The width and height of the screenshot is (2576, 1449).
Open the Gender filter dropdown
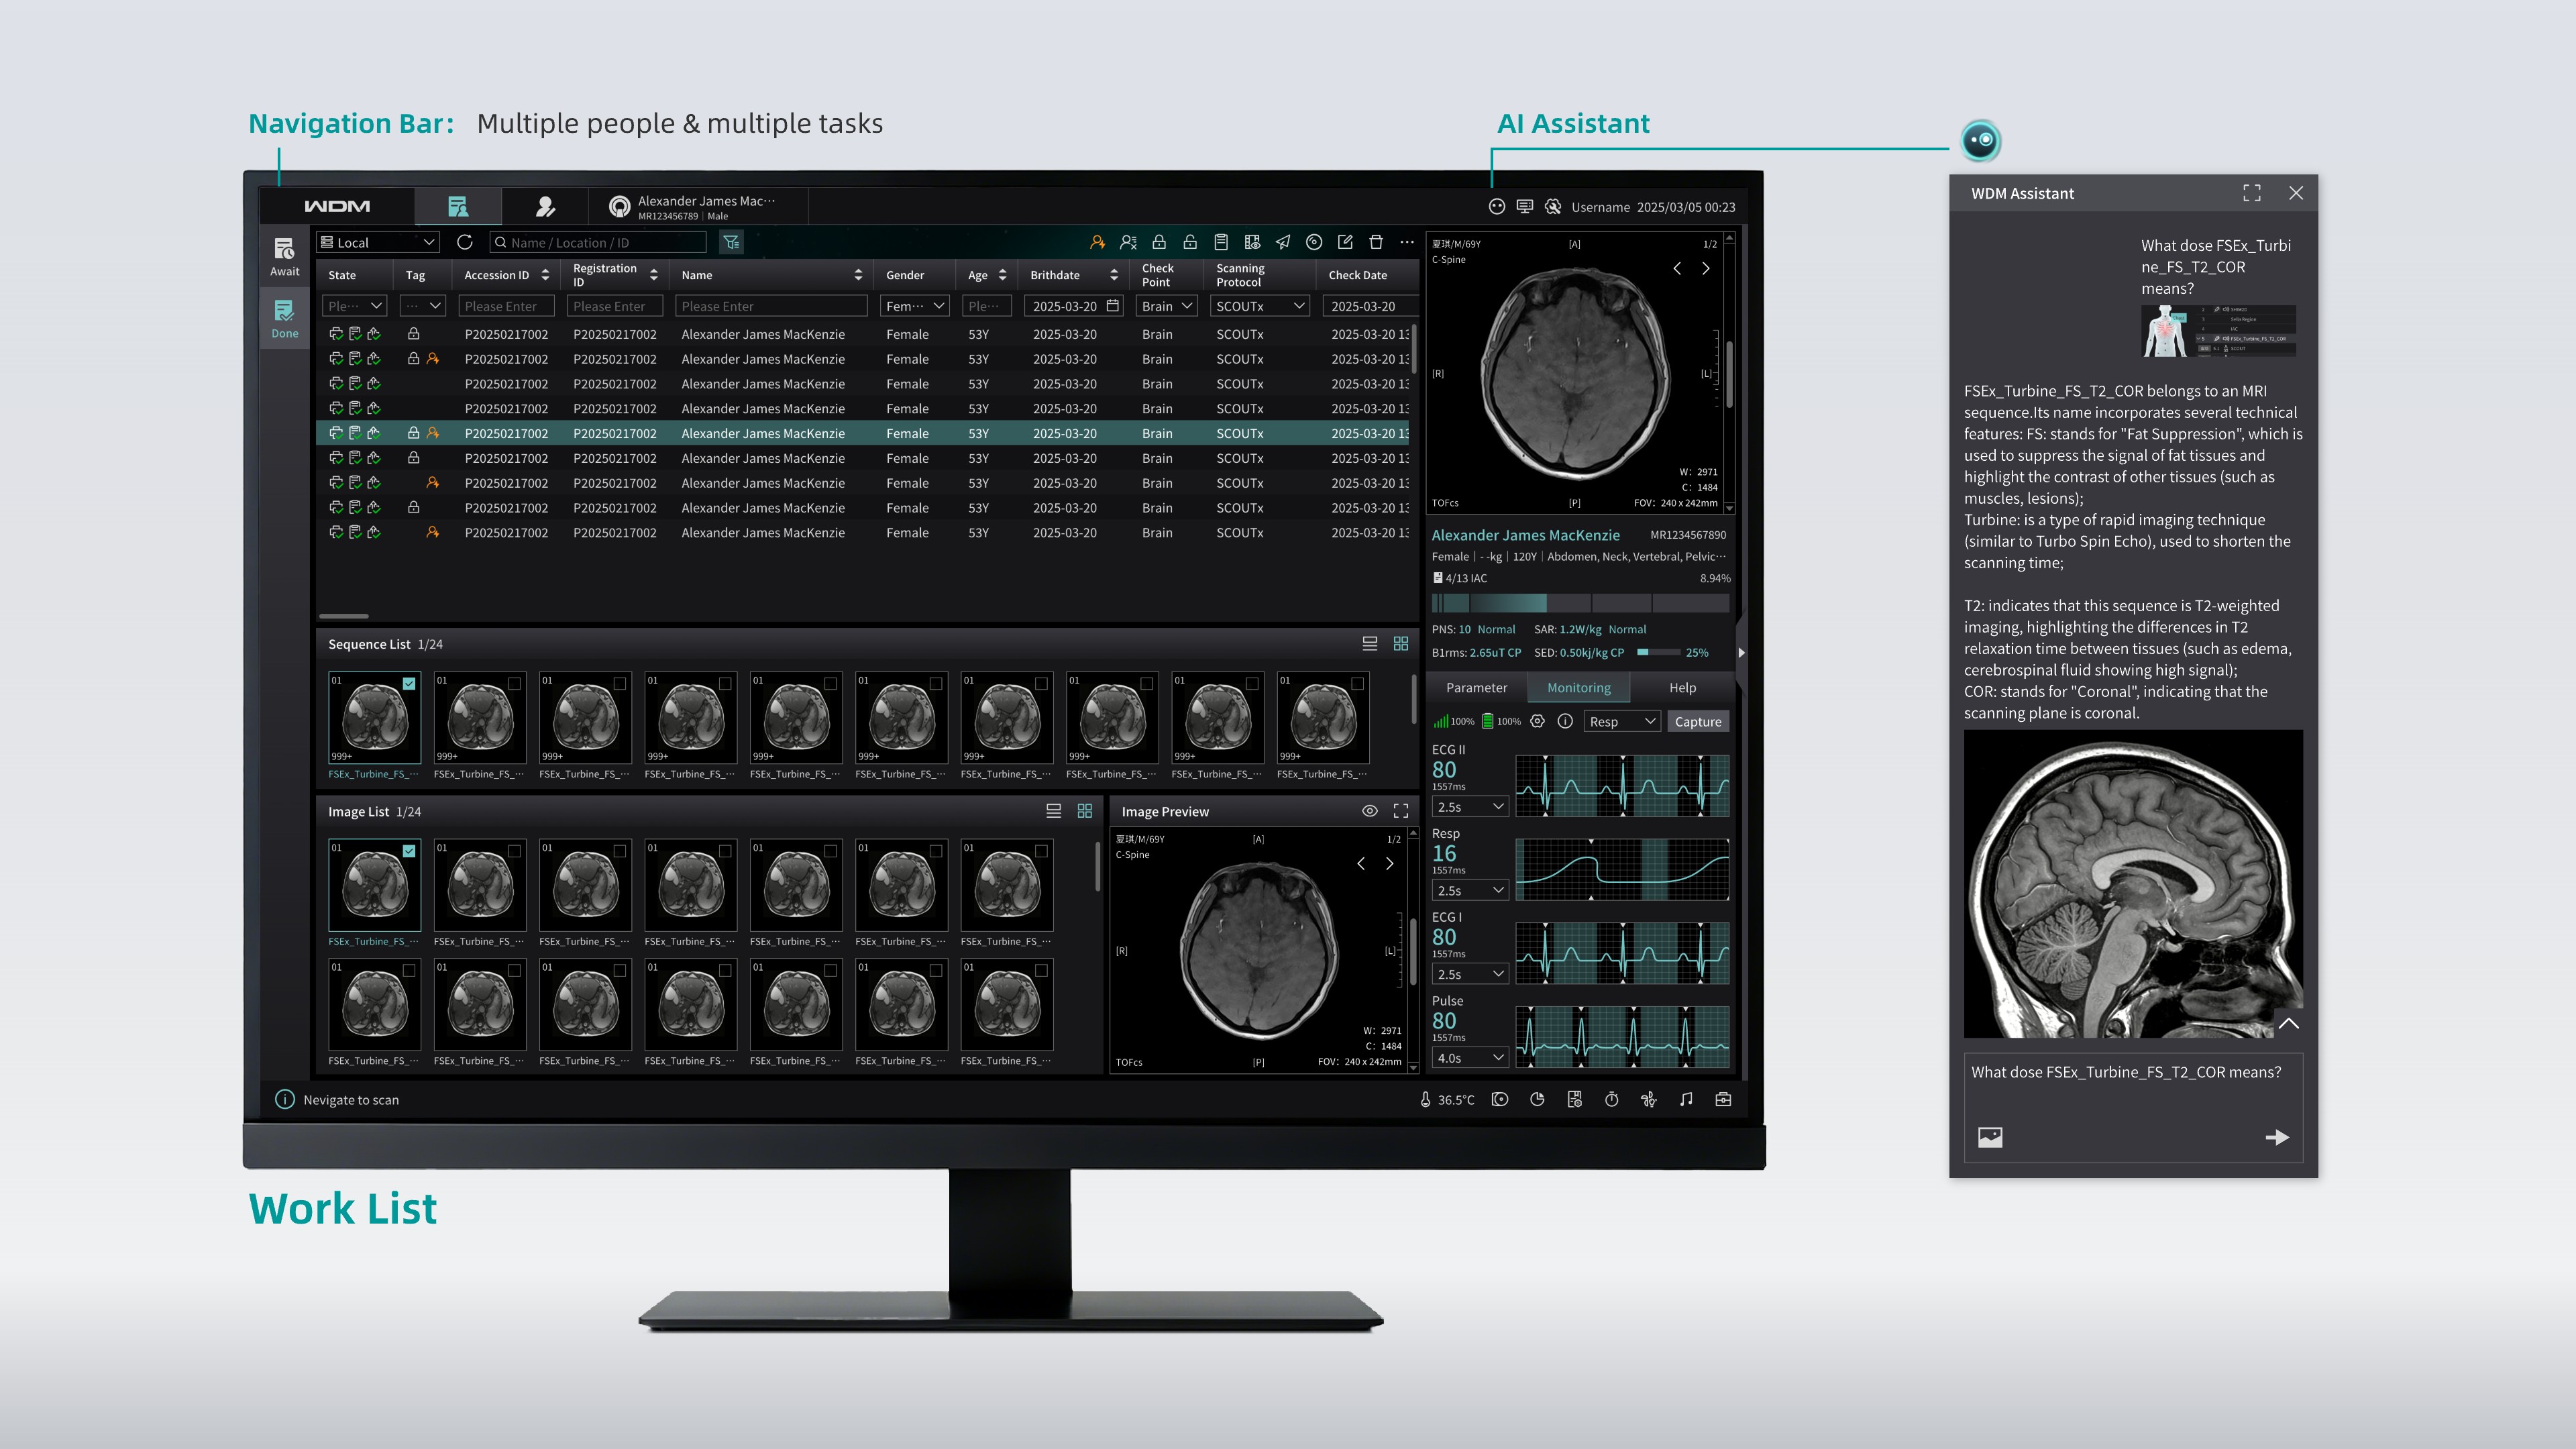[915, 306]
